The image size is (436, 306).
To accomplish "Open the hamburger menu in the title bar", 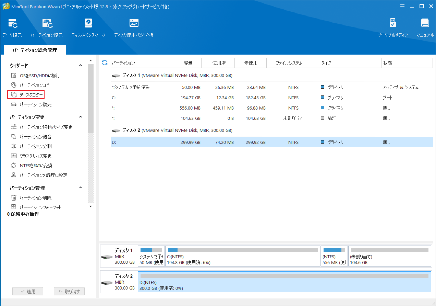I will click(402, 6).
